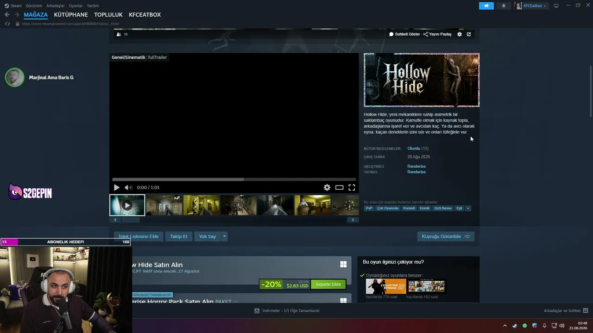Click Sepete Ekle to add to cart
The width and height of the screenshot is (593, 333).
pos(328,284)
